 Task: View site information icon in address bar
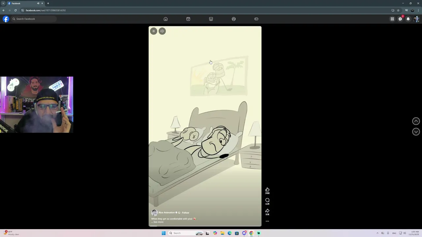22,10
